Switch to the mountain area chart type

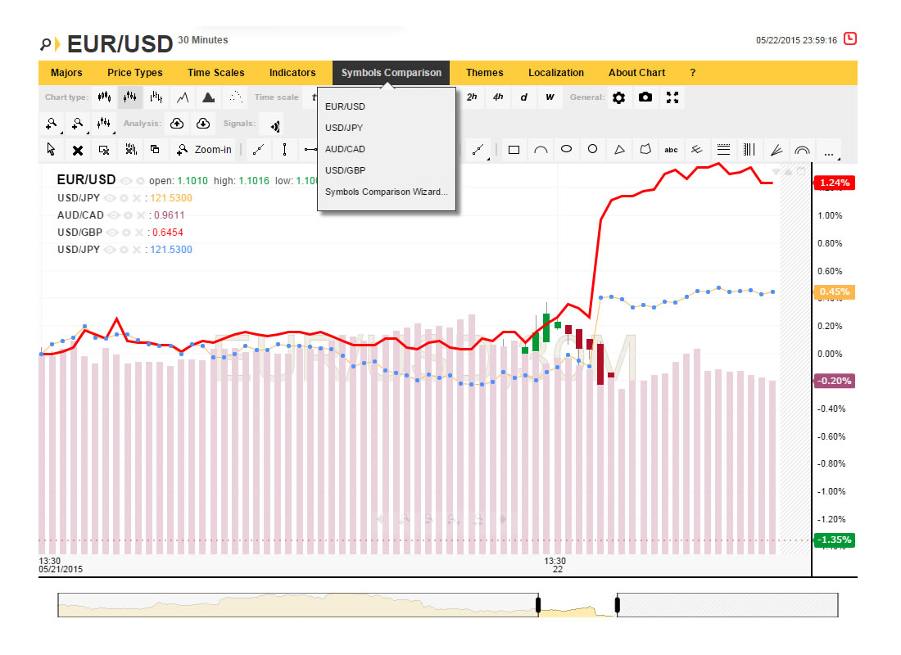pyautogui.click(x=209, y=97)
